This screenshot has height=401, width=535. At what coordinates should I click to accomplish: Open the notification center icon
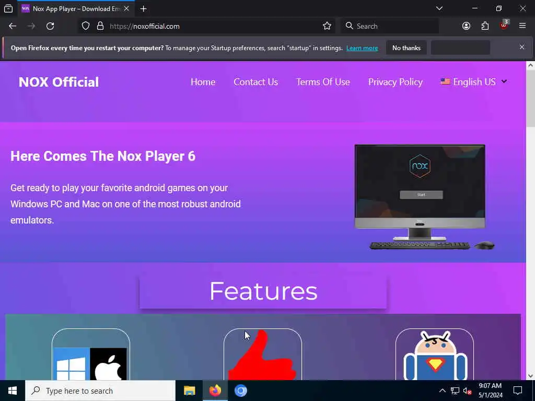point(518,391)
